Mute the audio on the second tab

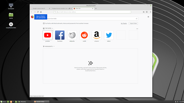(69, 8)
